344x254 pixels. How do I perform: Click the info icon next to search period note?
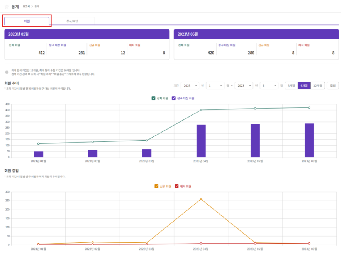[7, 72]
